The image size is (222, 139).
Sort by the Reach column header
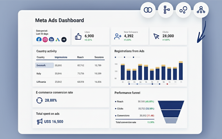pyautogui.click(x=80, y=57)
